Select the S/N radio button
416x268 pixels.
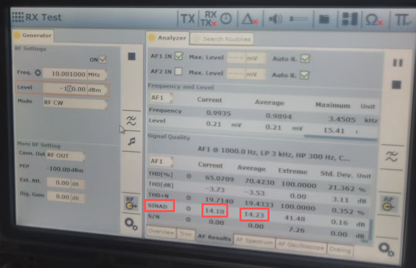pos(188,219)
